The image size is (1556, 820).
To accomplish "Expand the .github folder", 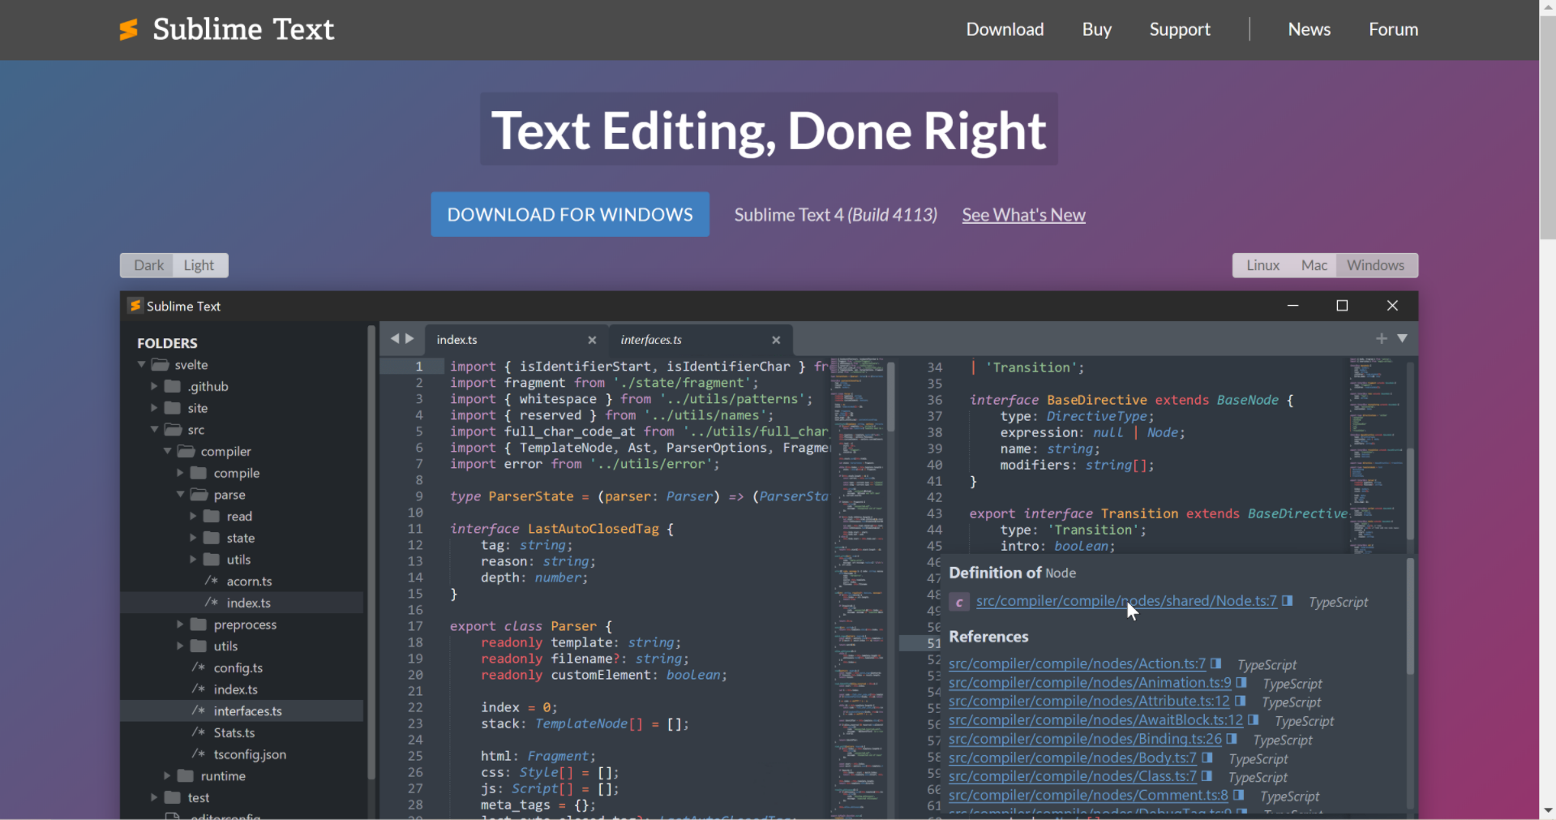I will click(x=154, y=386).
